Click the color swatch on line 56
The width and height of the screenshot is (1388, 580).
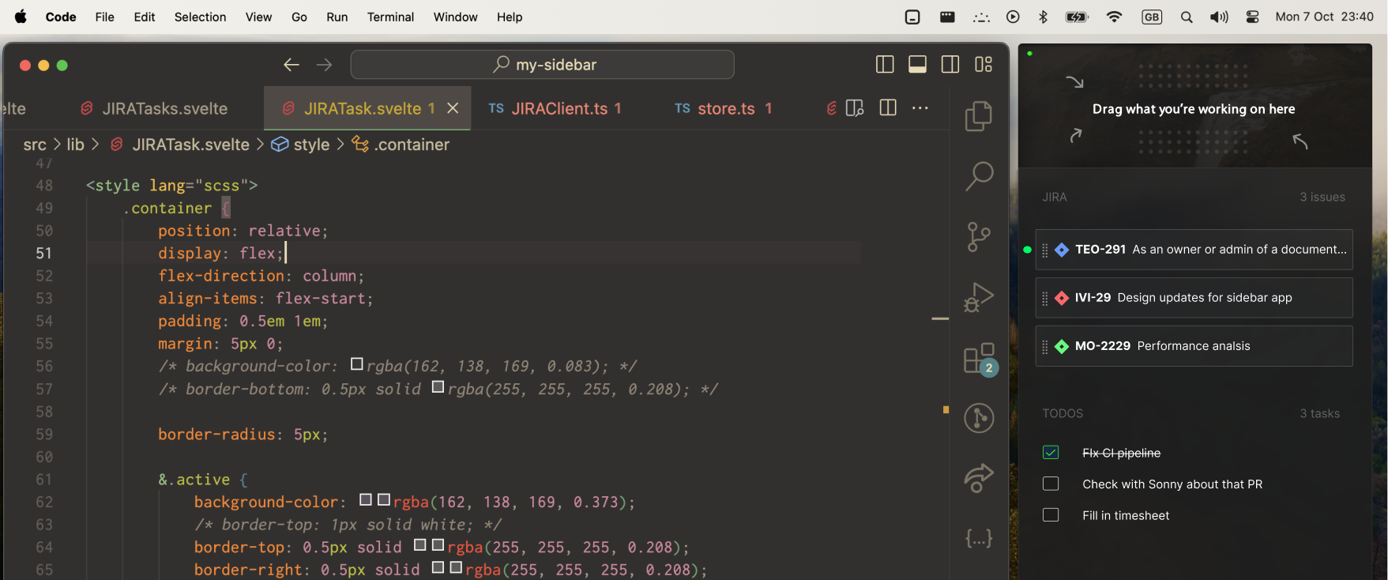[x=357, y=364]
